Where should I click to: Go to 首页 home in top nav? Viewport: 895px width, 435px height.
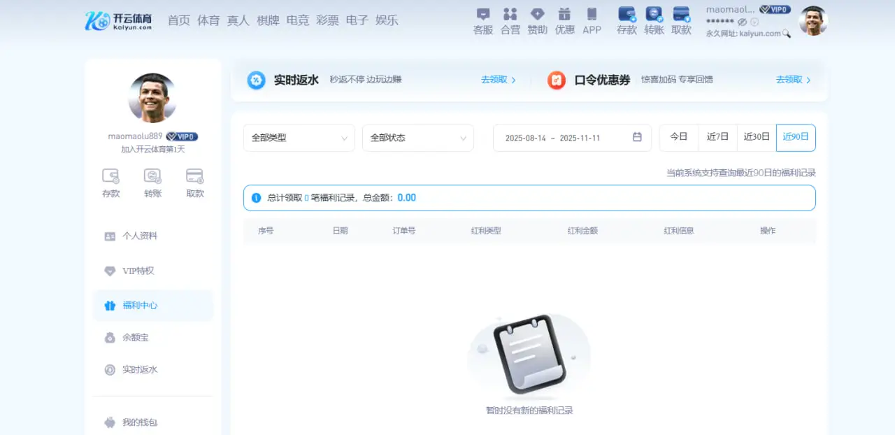pos(179,20)
